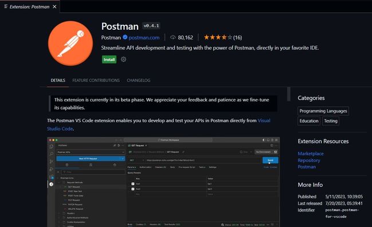Screen dimensions: 372x227
Task: Select the Details tab
Action: [x=58, y=80]
